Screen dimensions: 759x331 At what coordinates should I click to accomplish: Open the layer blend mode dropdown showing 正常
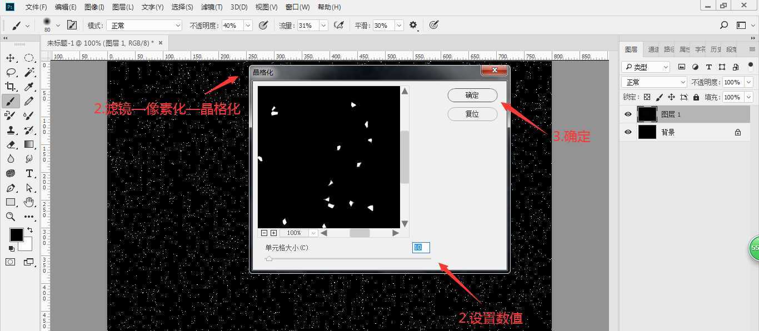click(653, 81)
